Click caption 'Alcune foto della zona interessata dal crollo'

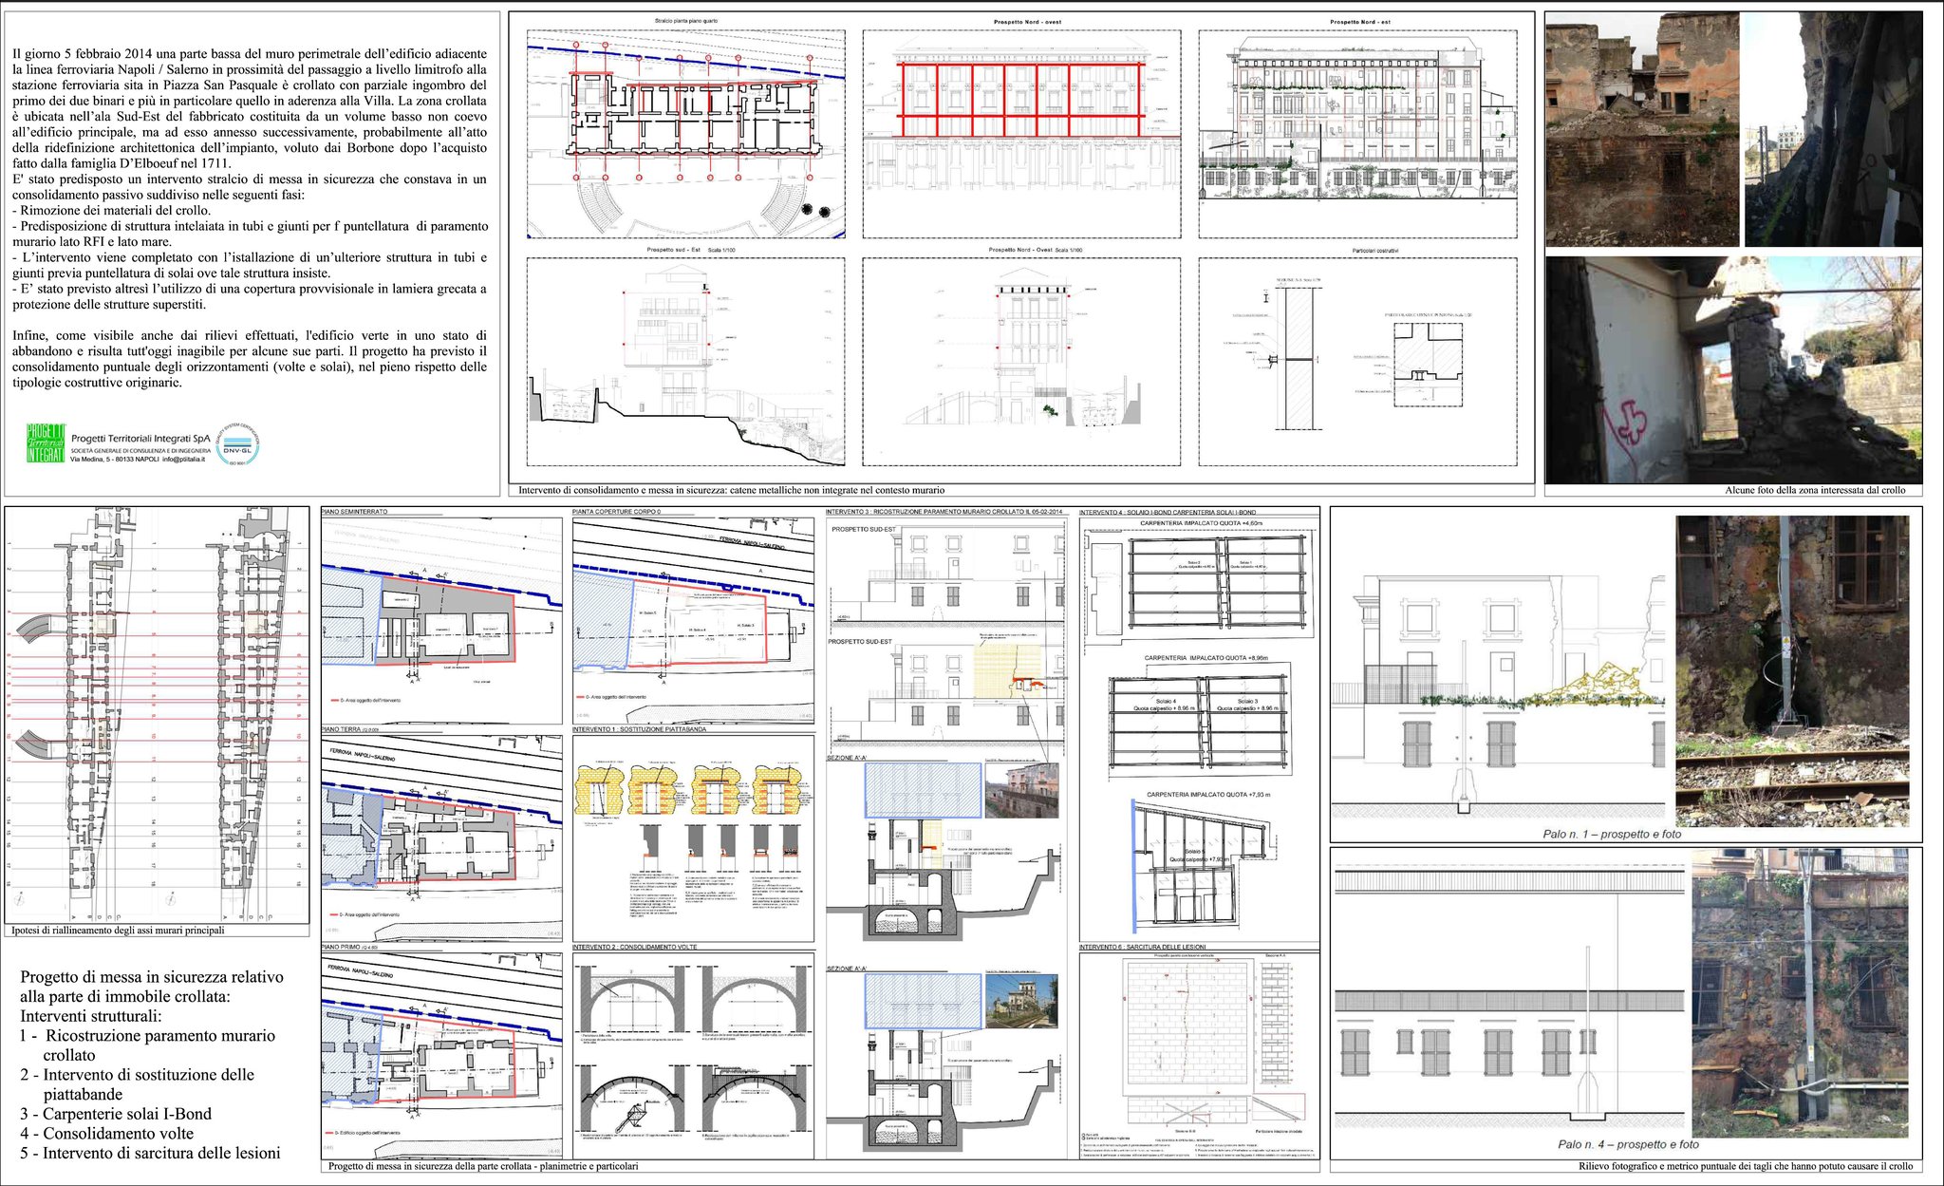tap(1815, 491)
